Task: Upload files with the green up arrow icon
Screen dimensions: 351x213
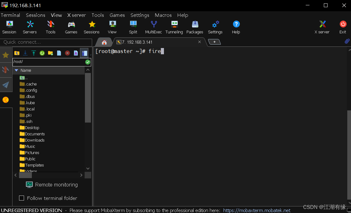Action: (34, 53)
